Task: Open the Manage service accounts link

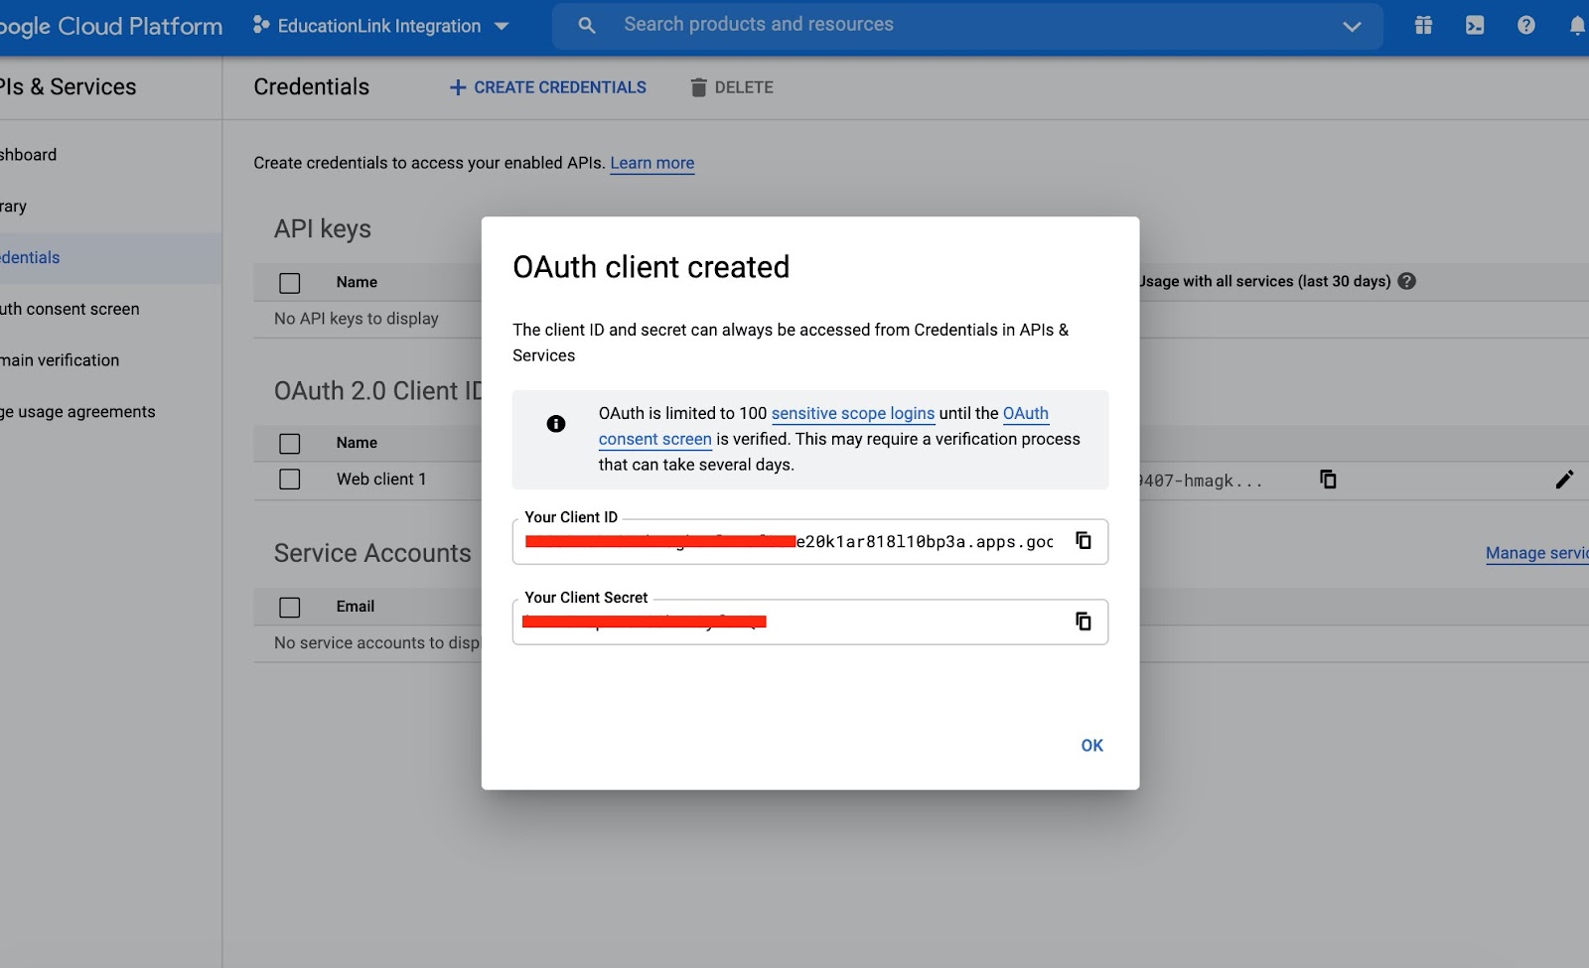Action: [1536, 553]
